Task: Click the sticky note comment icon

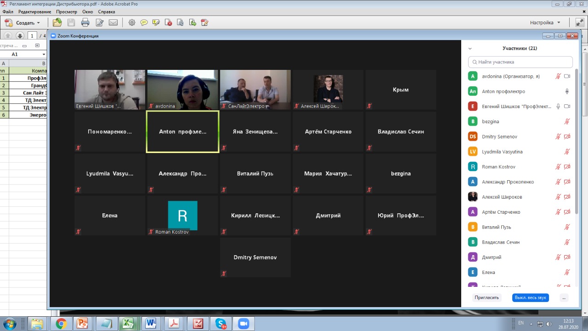Action: (x=144, y=23)
